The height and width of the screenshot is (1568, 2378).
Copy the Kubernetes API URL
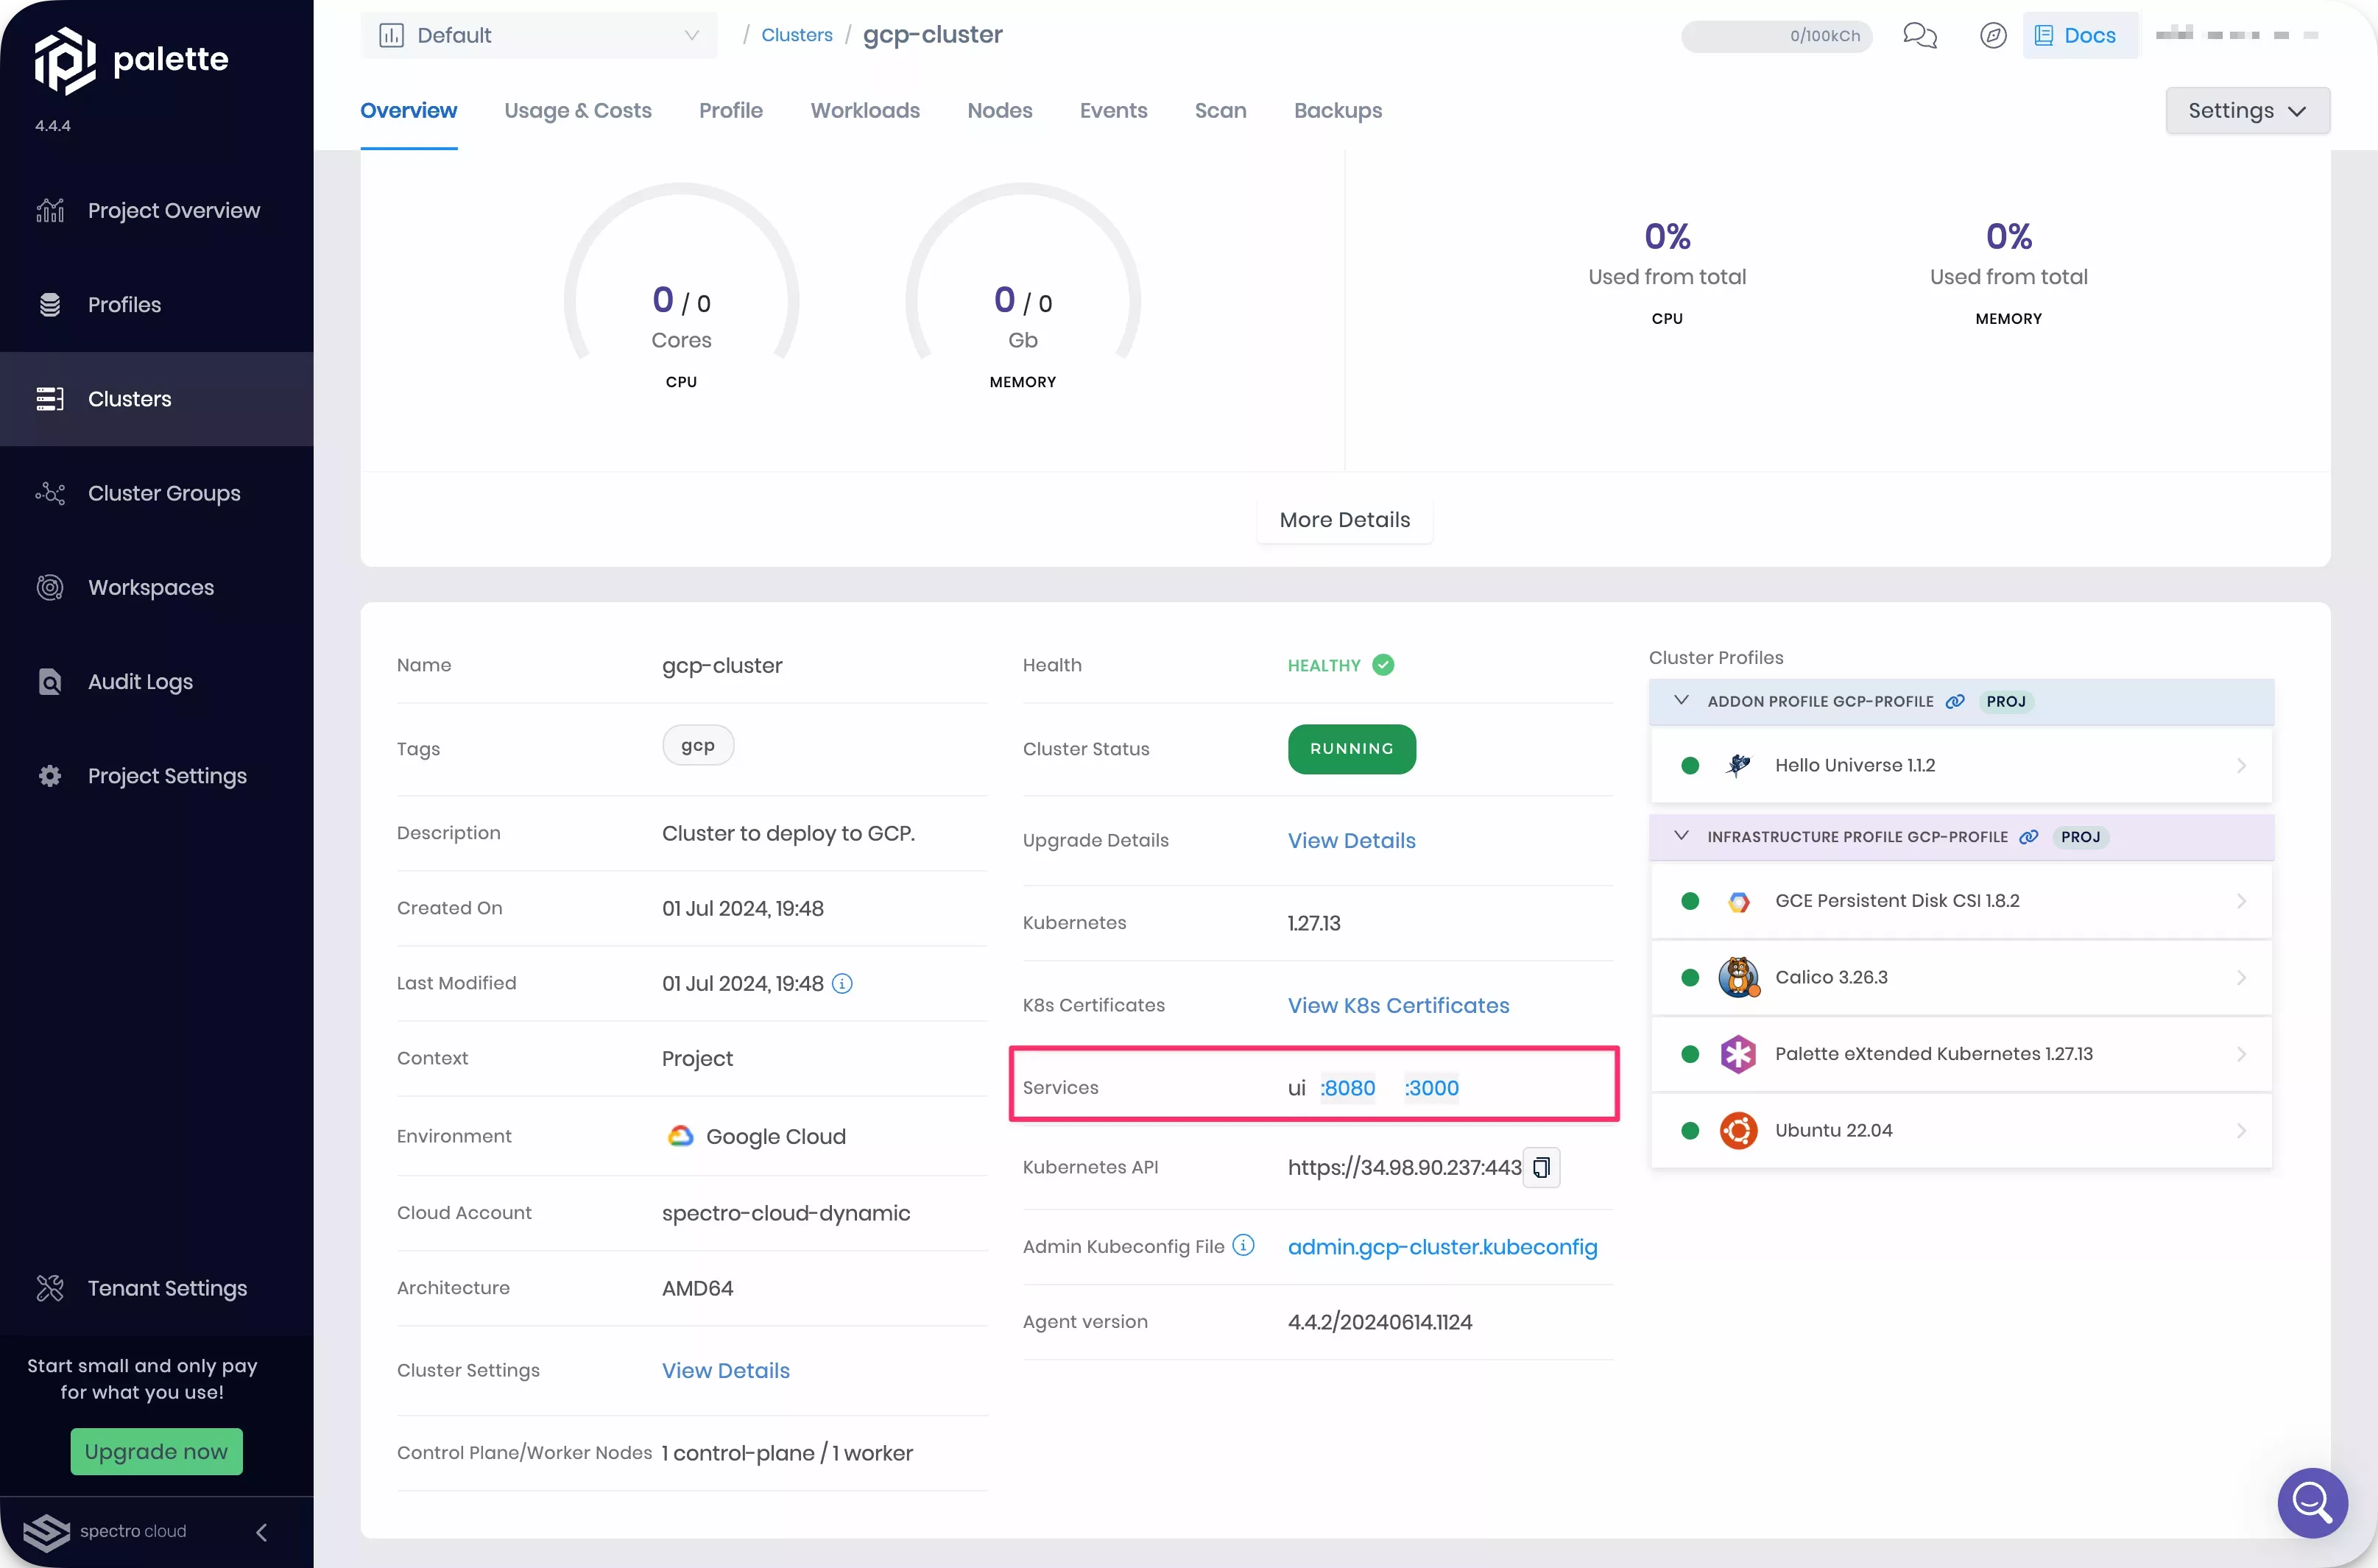point(1541,1167)
